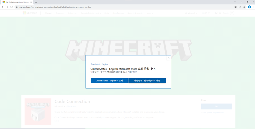The width and height of the screenshot is (255, 129).
Task: Click Sign in account icon
Action: click(x=232, y=13)
